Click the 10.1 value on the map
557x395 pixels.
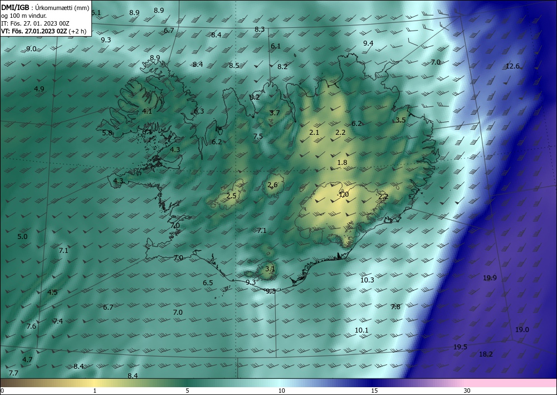[x=361, y=330]
